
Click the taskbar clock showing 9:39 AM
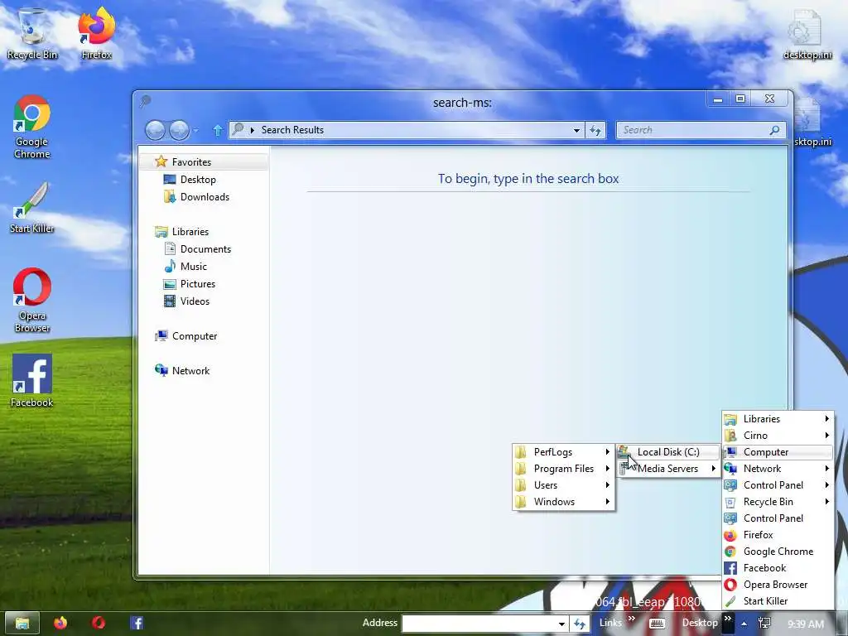pos(806,624)
